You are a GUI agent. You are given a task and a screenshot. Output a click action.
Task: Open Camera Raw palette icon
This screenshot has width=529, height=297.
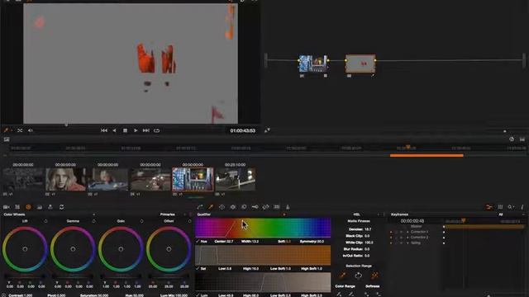click(7, 207)
